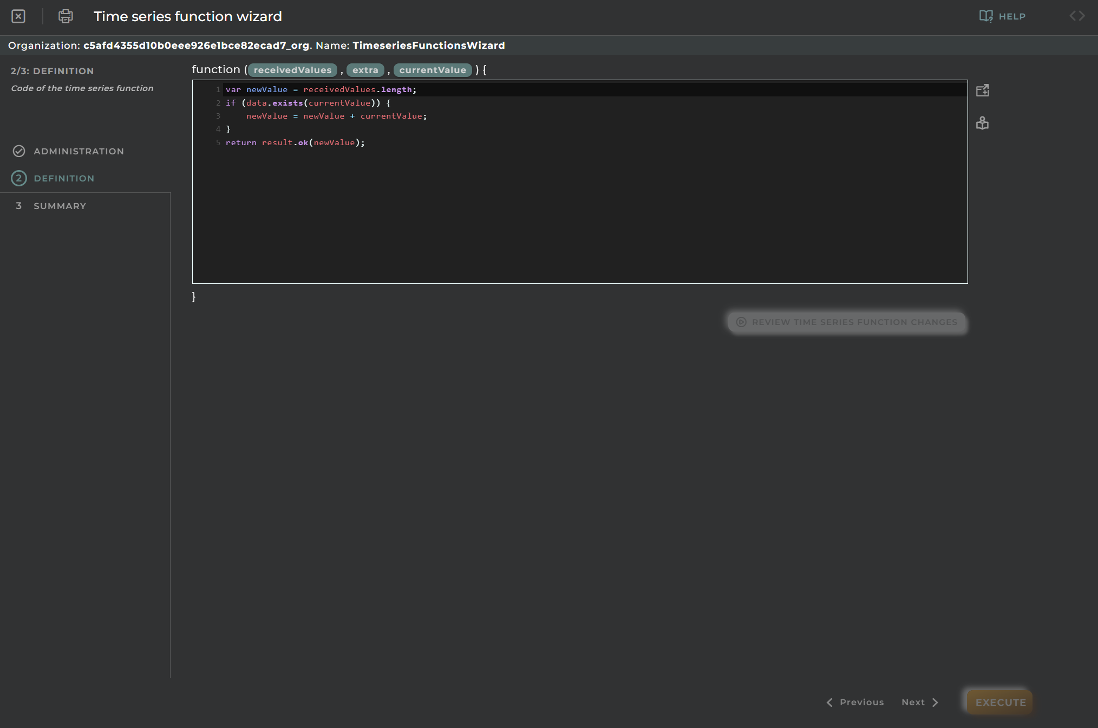Open the Help book icon

(x=986, y=16)
